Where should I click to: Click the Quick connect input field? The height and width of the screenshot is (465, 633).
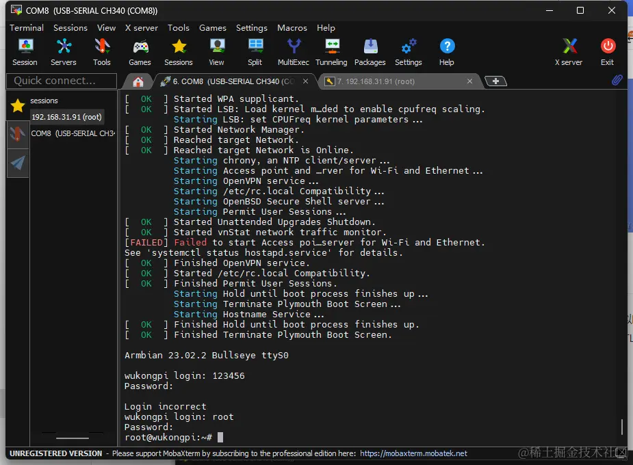coord(60,81)
